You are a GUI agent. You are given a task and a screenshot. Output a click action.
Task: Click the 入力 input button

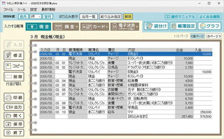tap(14, 45)
